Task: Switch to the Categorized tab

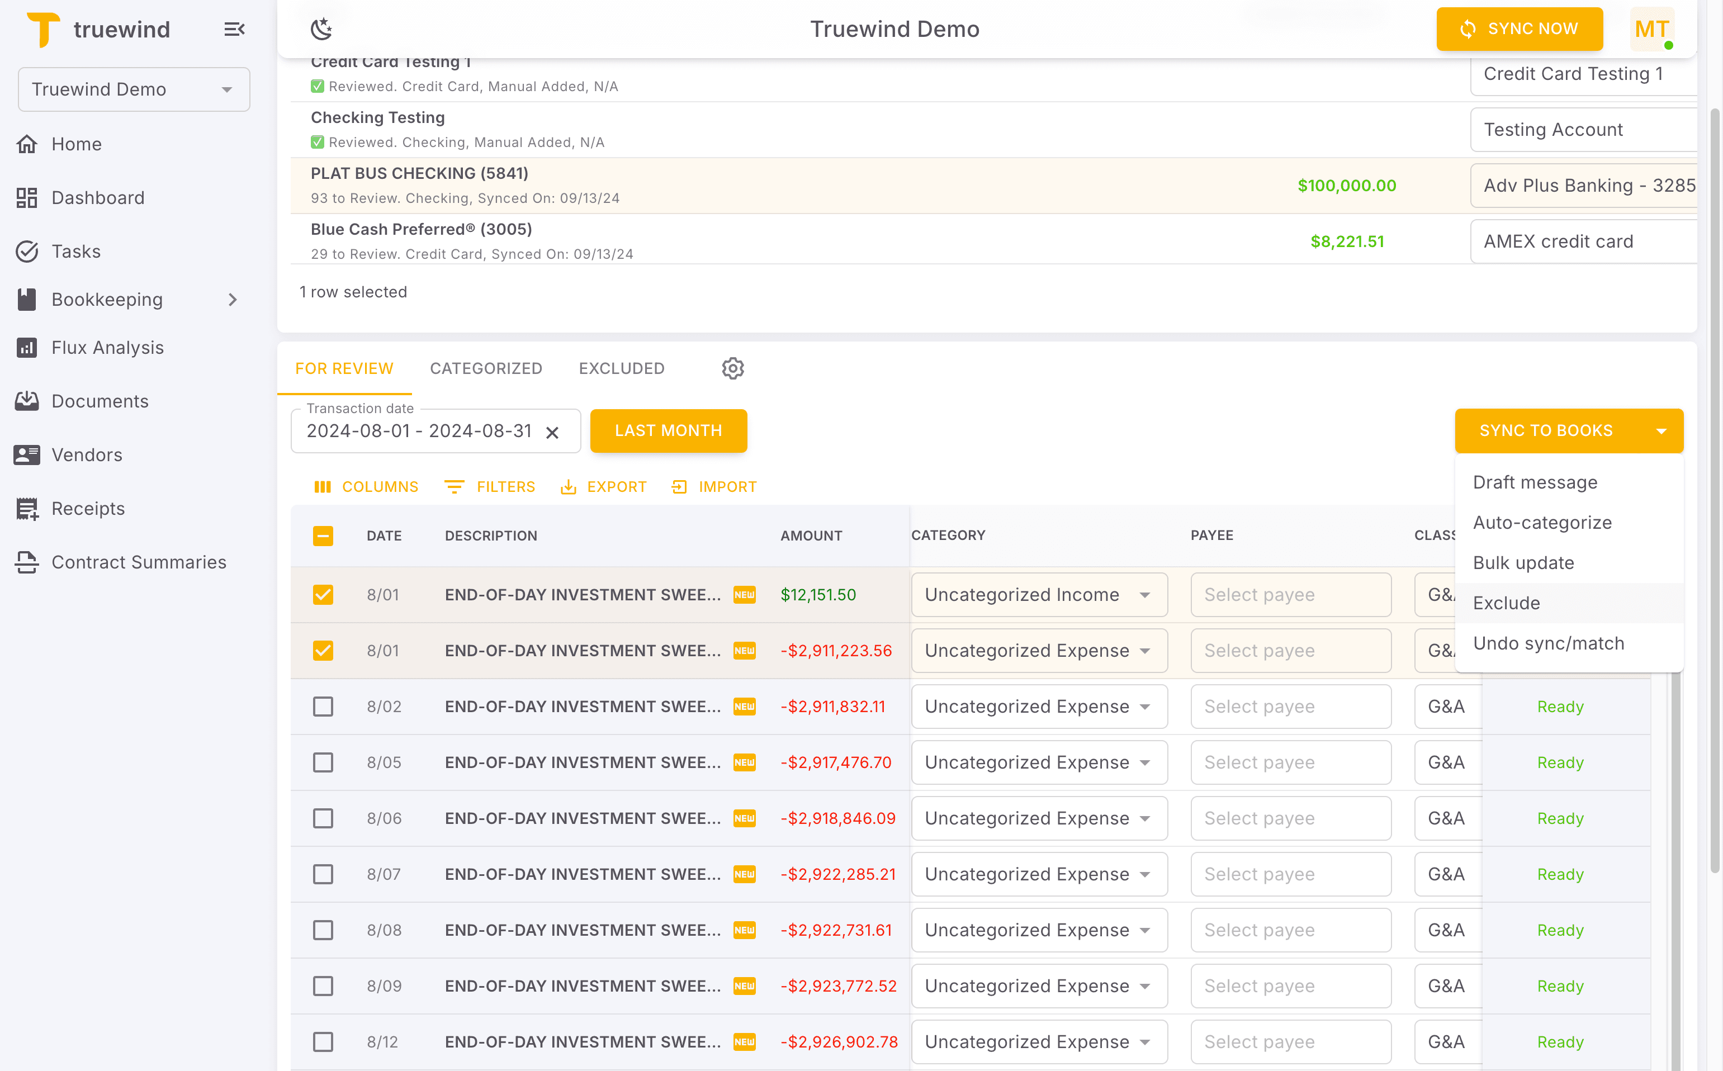Action: pyautogui.click(x=486, y=368)
